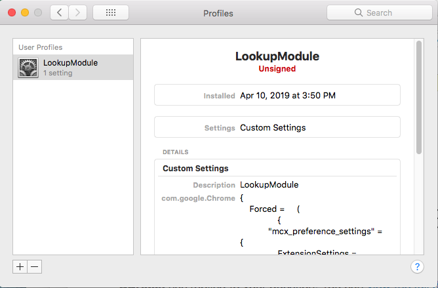Click the Custom Settings details header
Screen dimensions: 438x288
(195, 169)
